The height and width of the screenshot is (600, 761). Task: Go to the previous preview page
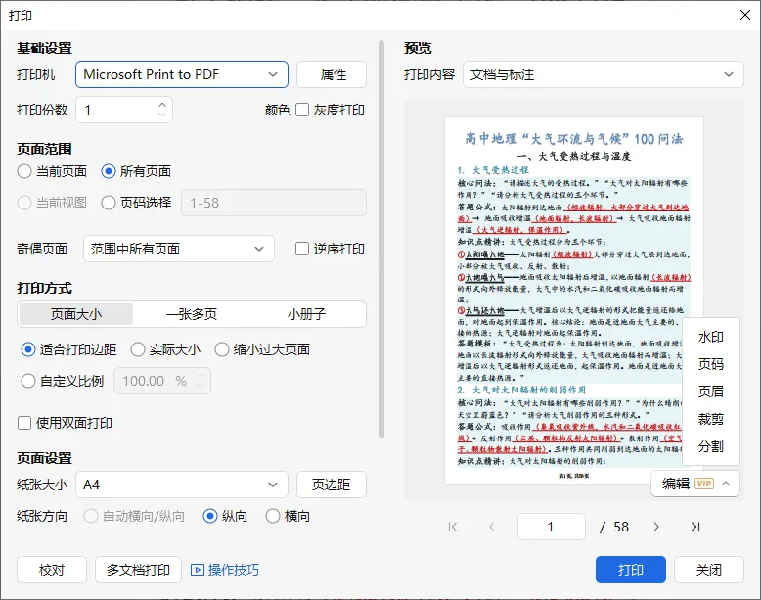click(492, 527)
